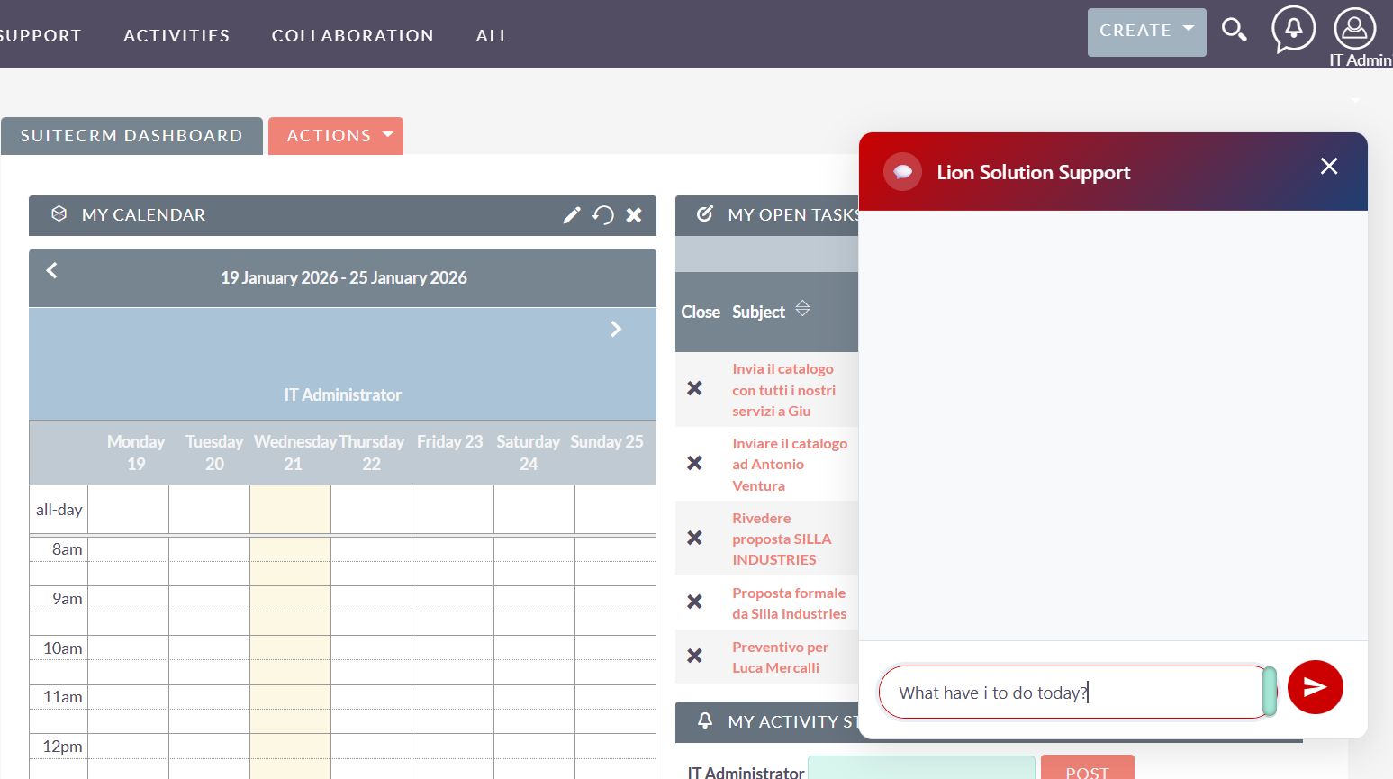Go to the previous calendar week
1393x779 pixels.
[x=52, y=271]
